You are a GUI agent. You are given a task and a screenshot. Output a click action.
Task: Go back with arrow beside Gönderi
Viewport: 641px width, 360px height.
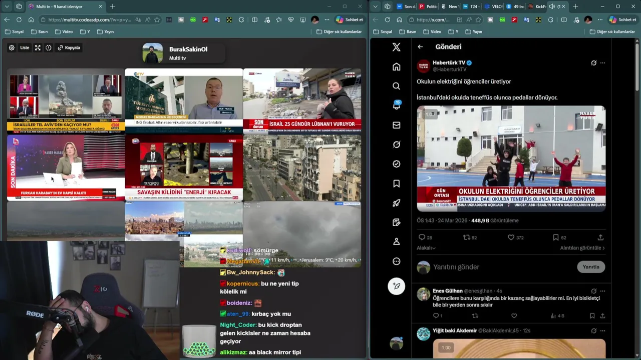pos(420,46)
